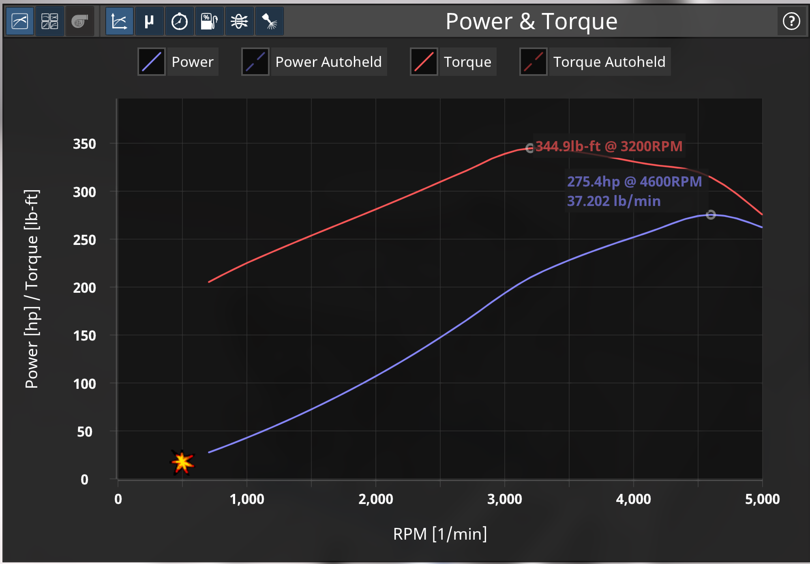This screenshot has width=810, height=564.
Task: Click the red Torque line swatch
Action: [424, 62]
